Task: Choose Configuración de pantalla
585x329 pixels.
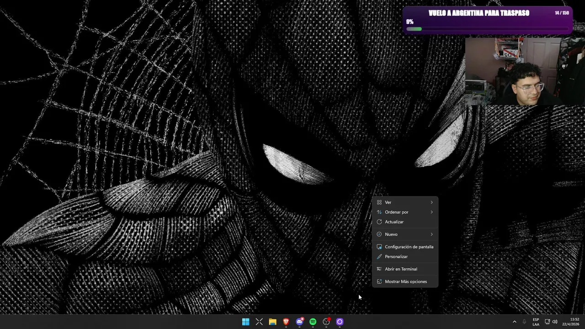Action: click(x=405, y=247)
